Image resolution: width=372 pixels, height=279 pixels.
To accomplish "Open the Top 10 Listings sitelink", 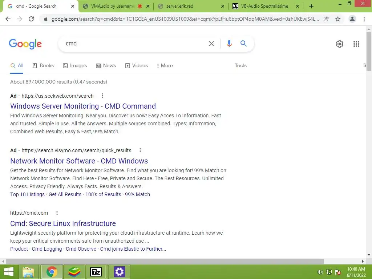I will pyautogui.click(x=27, y=194).
